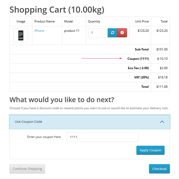Select the Sub-Total label
The width and height of the screenshot is (179, 179).
pos(142,49)
